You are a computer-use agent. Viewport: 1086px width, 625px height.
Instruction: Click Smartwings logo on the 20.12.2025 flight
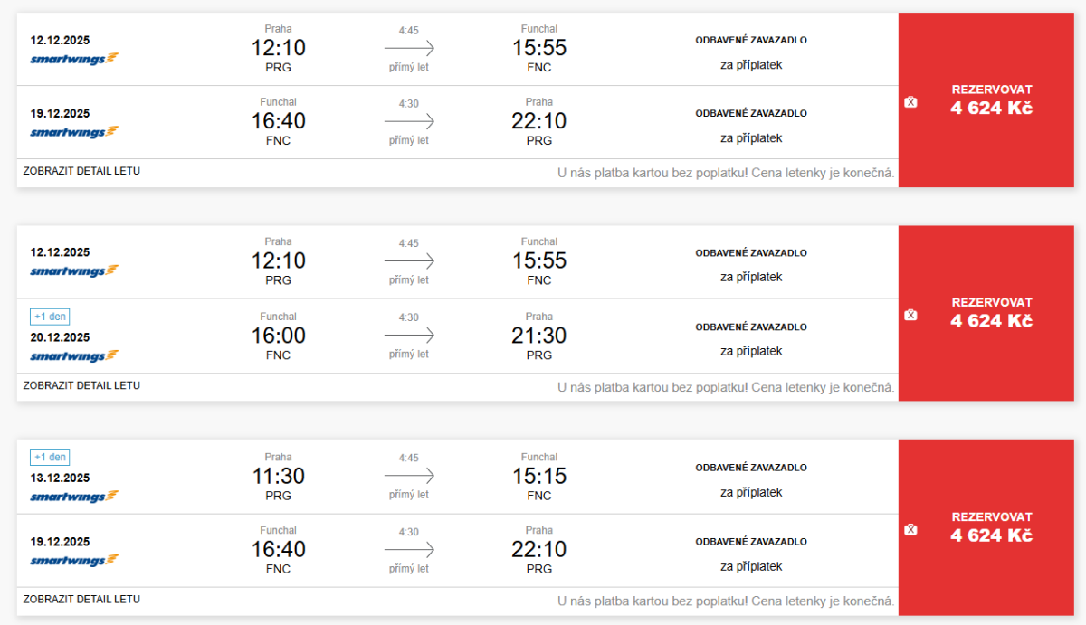[x=74, y=355]
